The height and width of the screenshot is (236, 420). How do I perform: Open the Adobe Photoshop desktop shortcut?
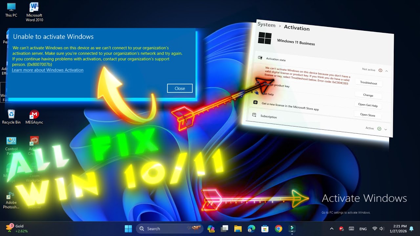[x=11, y=201]
